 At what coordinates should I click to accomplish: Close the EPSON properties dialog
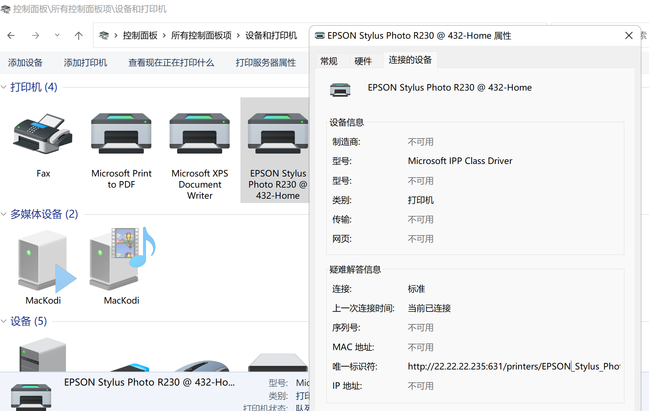point(629,35)
